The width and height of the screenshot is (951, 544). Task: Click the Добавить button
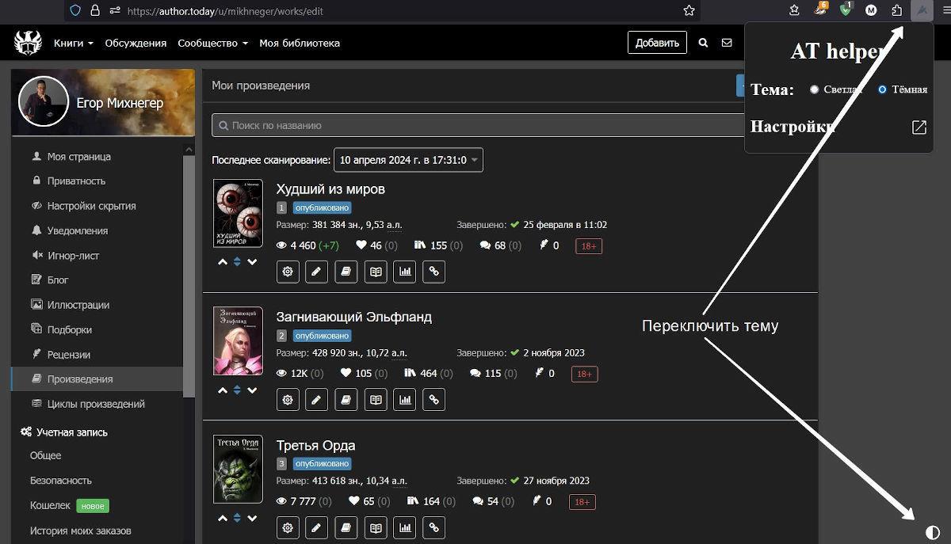657,43
